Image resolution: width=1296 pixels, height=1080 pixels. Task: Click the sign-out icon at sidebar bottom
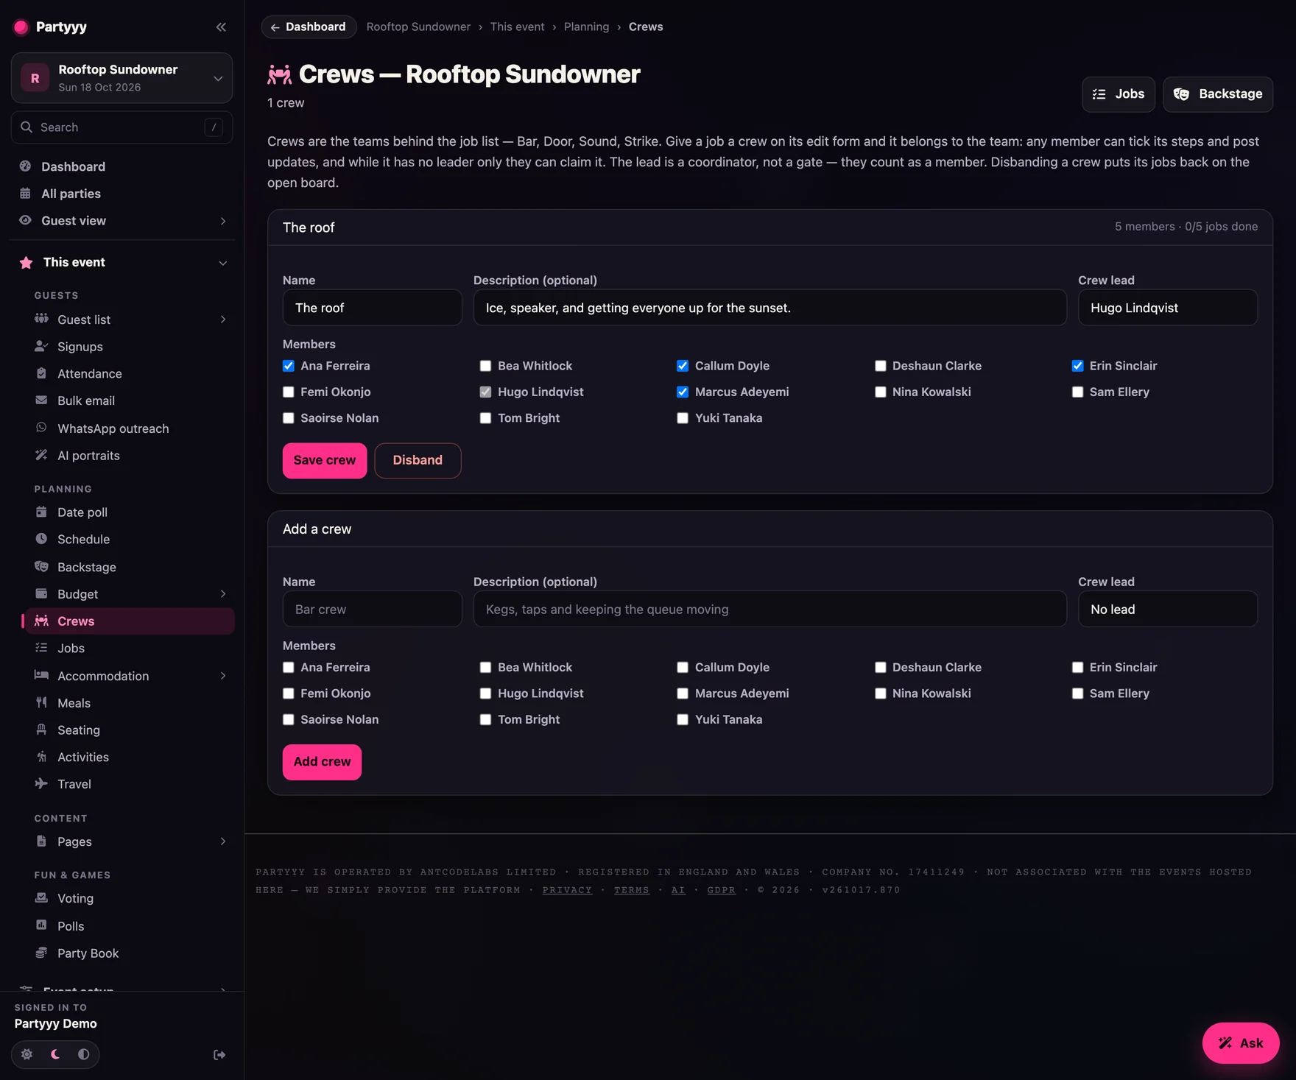[219, 1055]
